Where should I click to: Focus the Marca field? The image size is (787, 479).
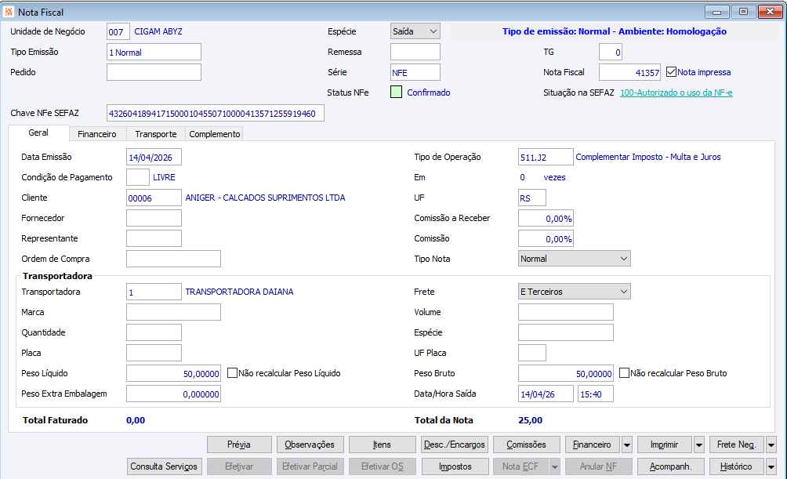173,312
